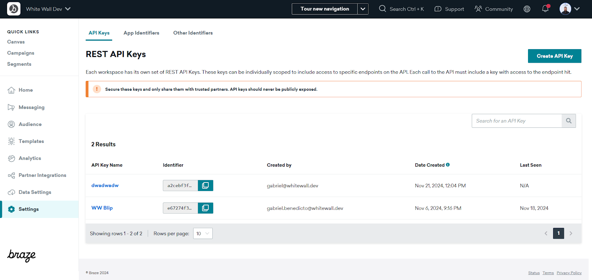Copy the dwadwadw key identifier
The image size is (592, 280).
coord(205,185)
